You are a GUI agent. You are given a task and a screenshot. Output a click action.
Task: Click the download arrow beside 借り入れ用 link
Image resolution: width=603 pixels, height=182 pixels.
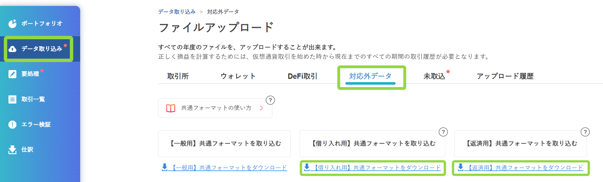tap(307, 167)
